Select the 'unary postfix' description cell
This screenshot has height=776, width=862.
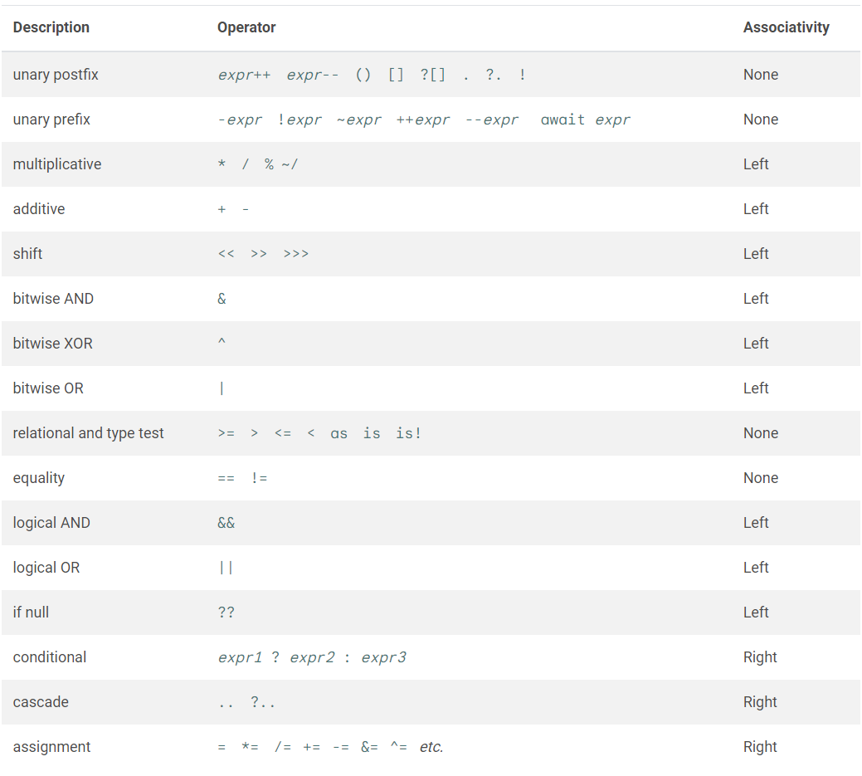tap(56, 75)
